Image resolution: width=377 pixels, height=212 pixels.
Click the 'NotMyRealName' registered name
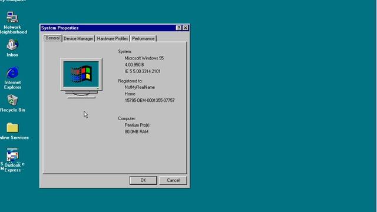[140, 87]
